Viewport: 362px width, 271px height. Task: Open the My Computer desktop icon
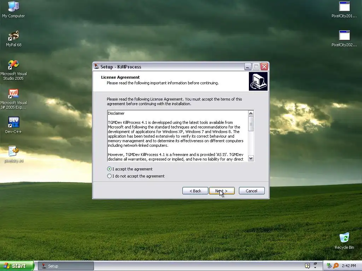(13, 10)
